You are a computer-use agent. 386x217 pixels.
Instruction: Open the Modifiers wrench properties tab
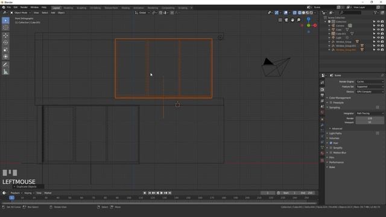pos(322,125)
